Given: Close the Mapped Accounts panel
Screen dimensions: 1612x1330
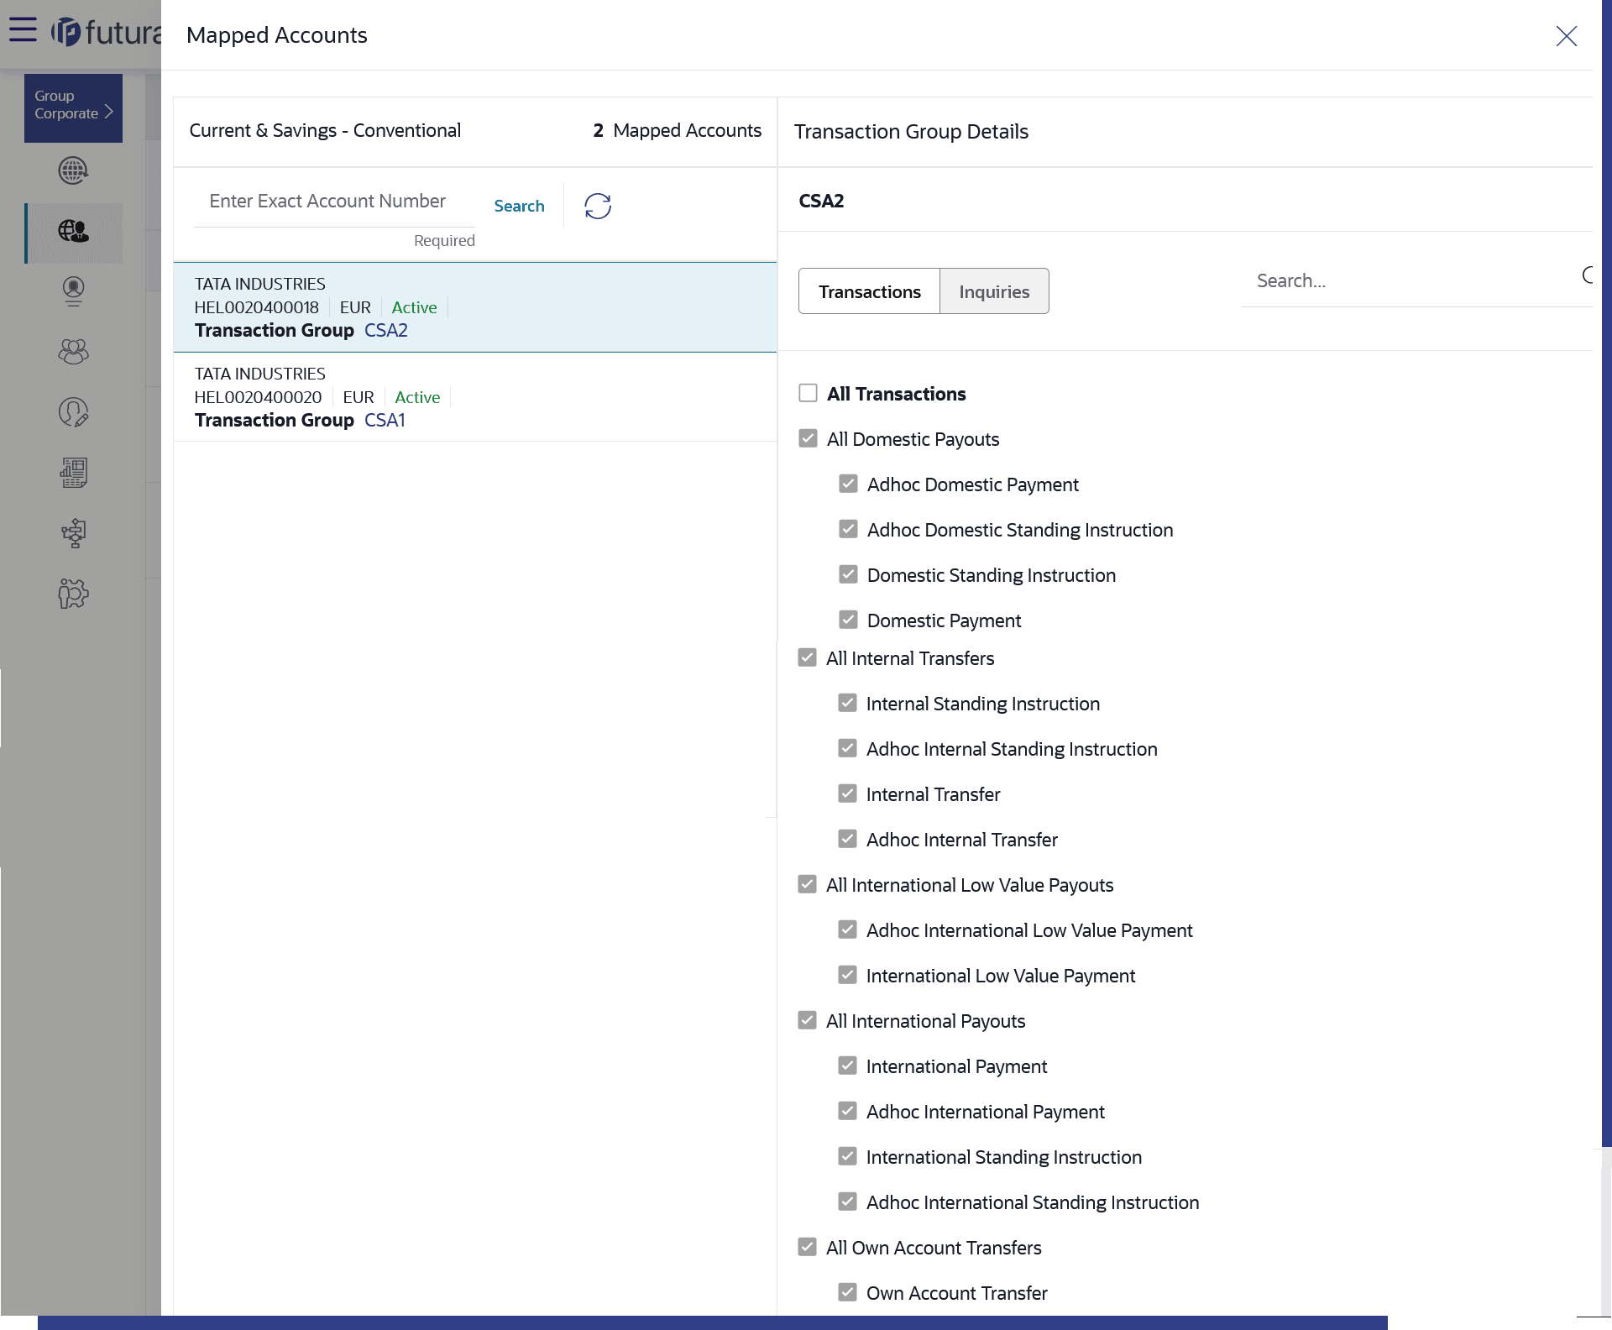Looking at the screenshot, I should [x=1566, y=36].
